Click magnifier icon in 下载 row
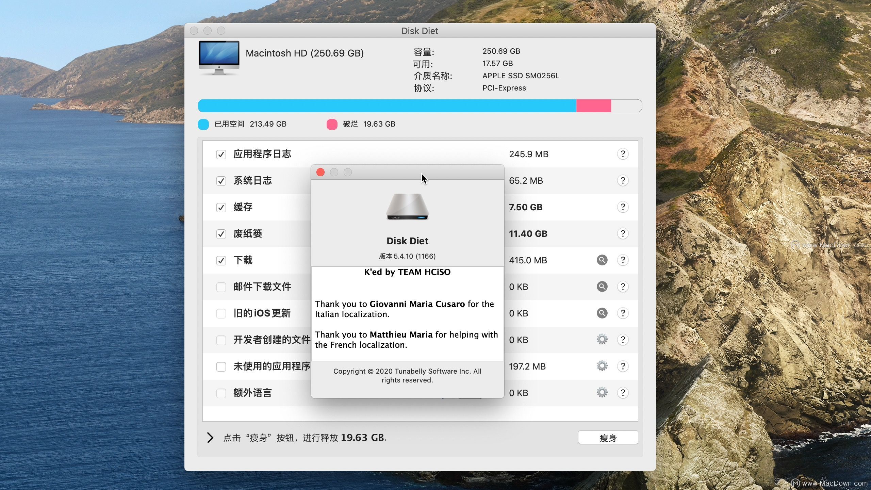The image size is (871, 490). coord(602,260)
